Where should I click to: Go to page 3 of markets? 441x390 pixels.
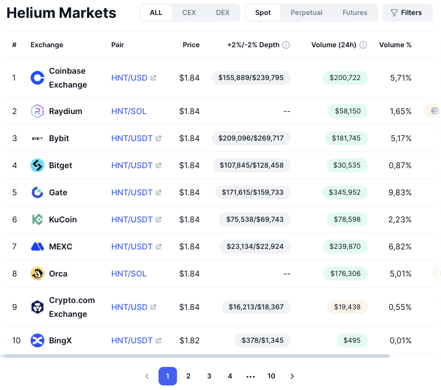point(209,376)
